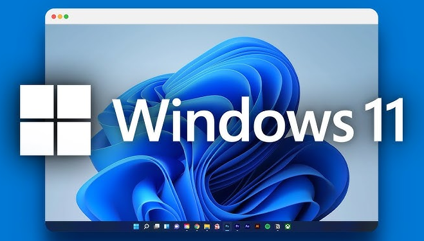Screen dimensions: 424x241
Task: Close window using red traffic light
Action: click(53, 17)
